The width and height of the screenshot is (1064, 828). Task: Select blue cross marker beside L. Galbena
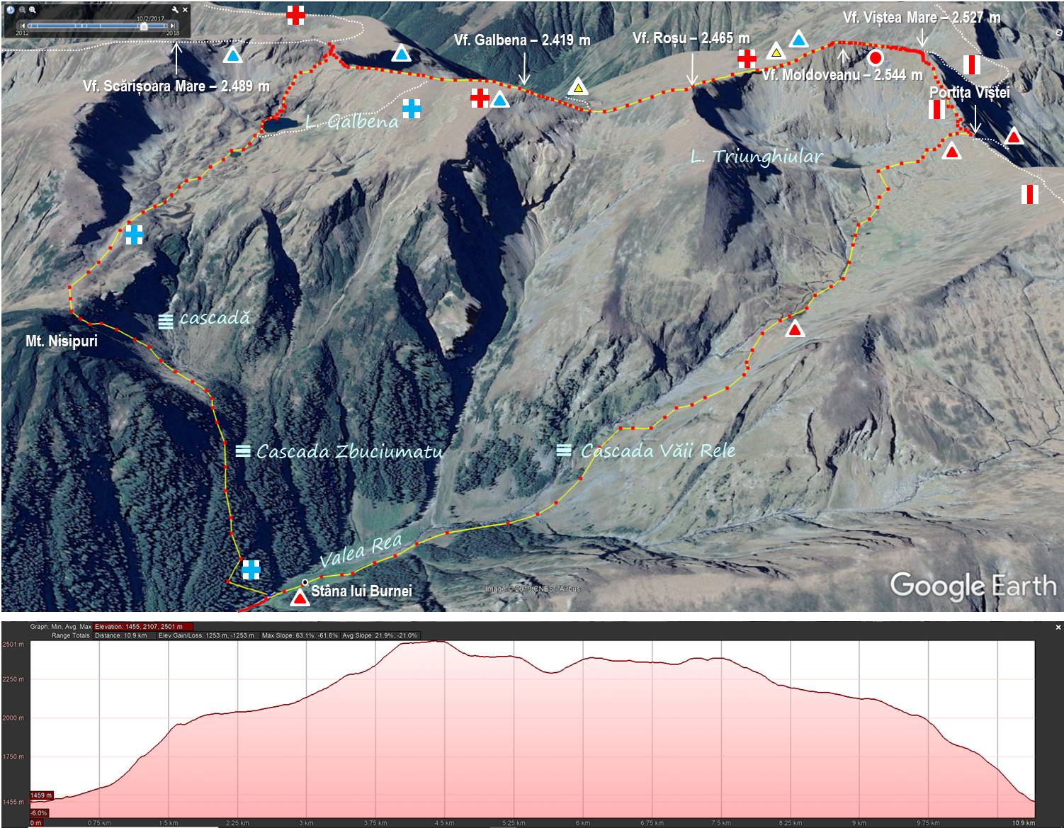(x=411, y=108)
